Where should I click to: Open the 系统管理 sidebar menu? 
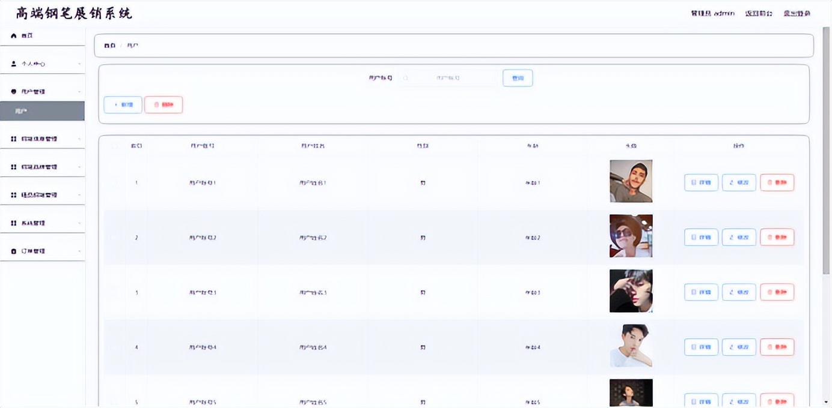click(42, 223)
